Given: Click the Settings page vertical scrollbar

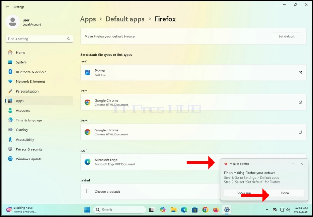Looking at the screenshot, I should pyautogui.click(x=311, y=68).
